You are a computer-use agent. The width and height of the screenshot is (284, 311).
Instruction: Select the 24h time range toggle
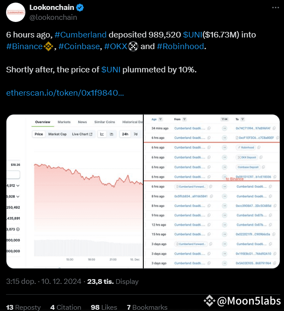pyautogui.click(x=125, y=134)
